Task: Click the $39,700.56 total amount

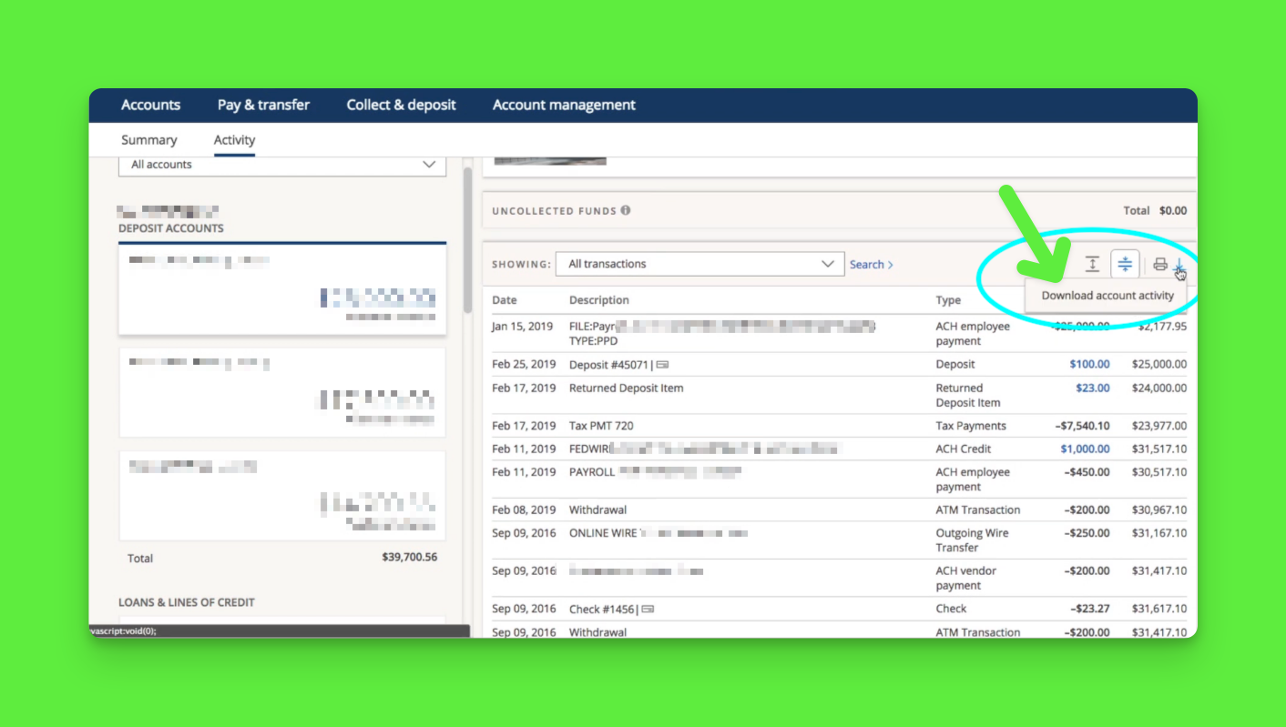Action: click(409, 557)
